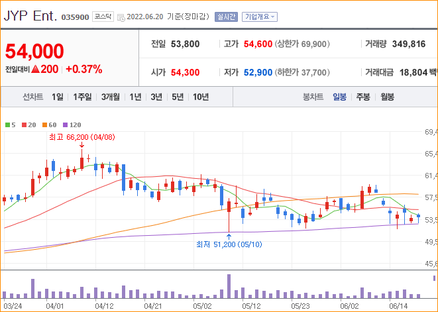Image resolution: width=438 pixels, height=312 pixels.
Task: Click the 거래량 value 349,816
Action: coord(409,44)
